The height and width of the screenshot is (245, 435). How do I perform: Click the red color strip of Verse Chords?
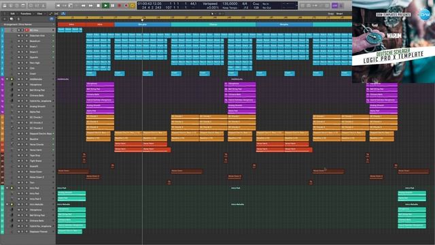point(2,144)
